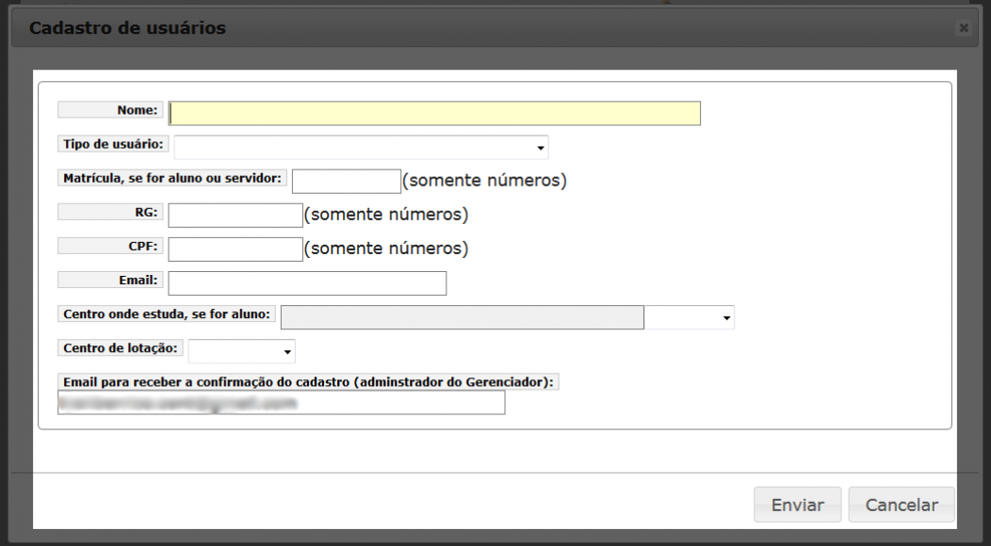Expand the Centro onde estuda dropdown arrow

tap(726, 318)
